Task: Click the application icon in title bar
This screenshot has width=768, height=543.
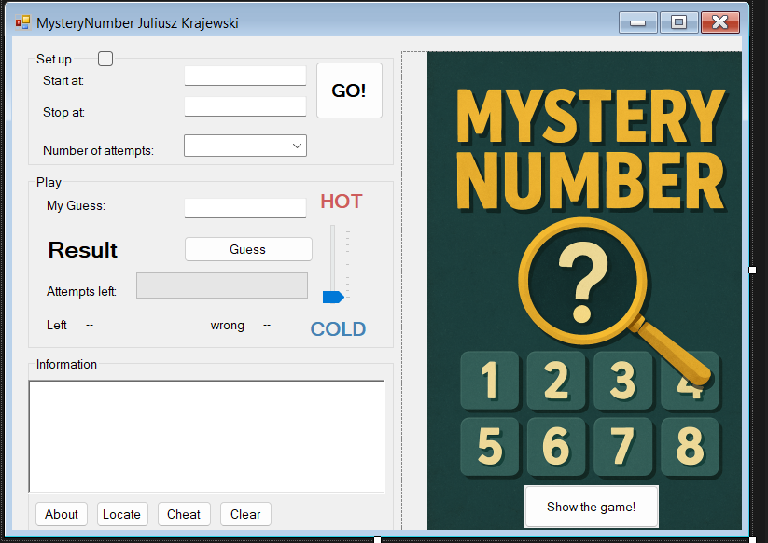Action: [x=22, y=23]
